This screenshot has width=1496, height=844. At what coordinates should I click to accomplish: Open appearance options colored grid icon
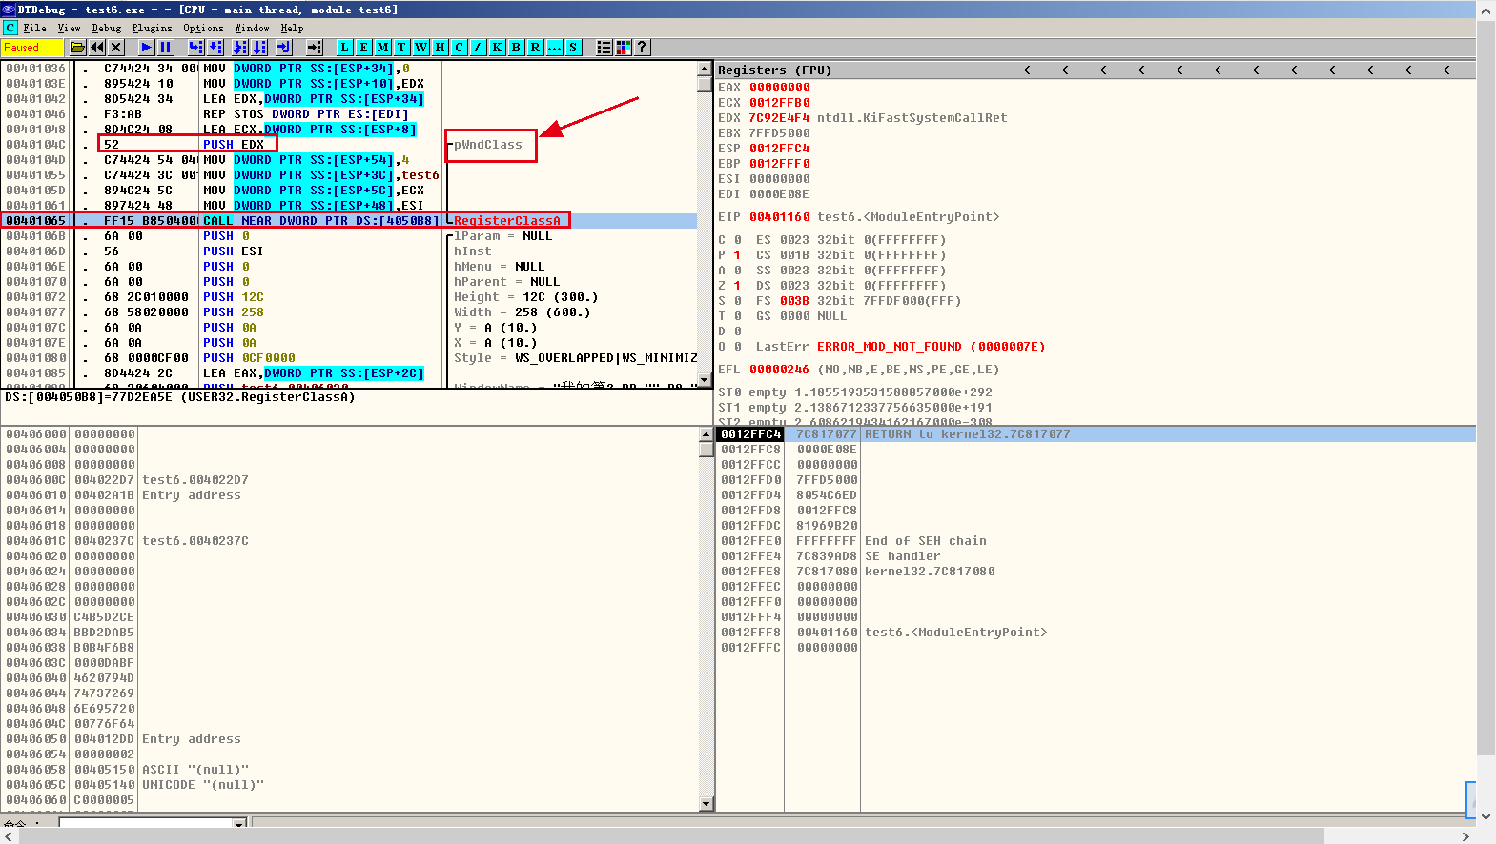click(x=624, y=47)
